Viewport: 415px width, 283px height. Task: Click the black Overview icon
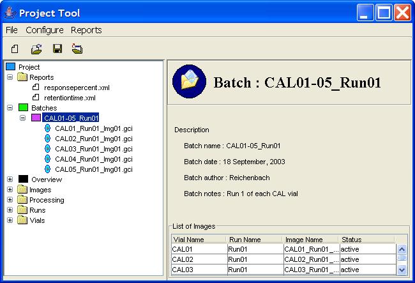click(x=23, y=180)
